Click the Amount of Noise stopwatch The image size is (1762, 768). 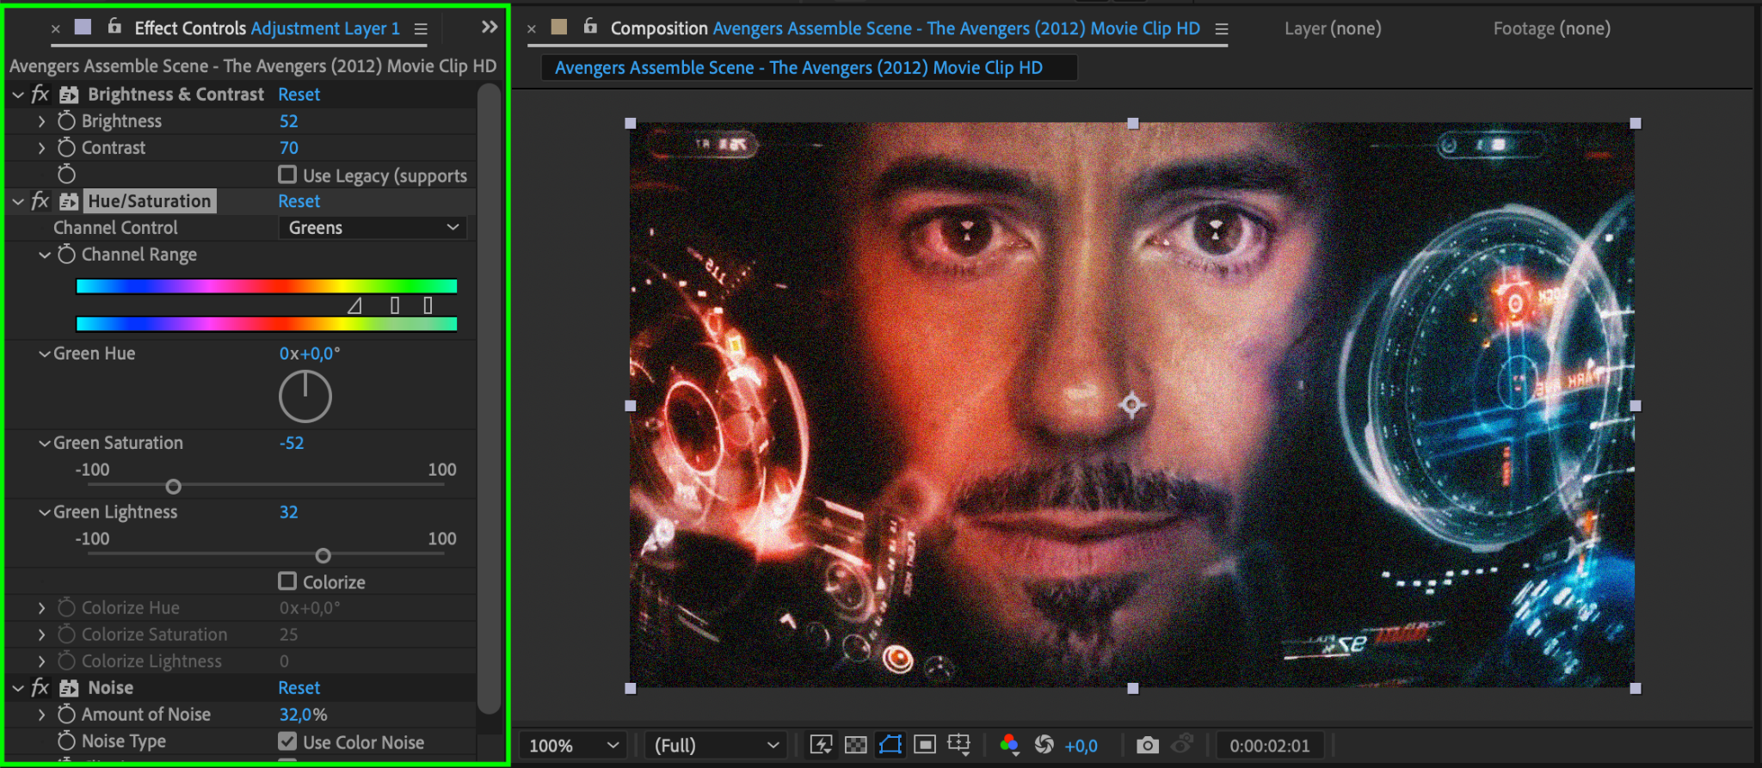(66, 715)
